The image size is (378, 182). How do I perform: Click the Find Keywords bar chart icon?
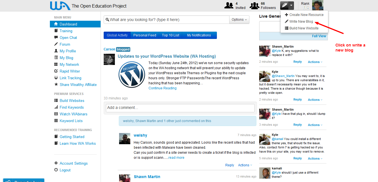pyautogui.click(x=56, y=107)
